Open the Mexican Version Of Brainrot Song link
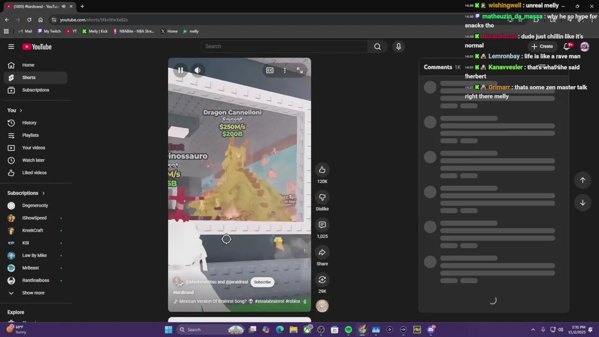The height and width of the screenshot is (337, 599). click(x=240, y=301)
